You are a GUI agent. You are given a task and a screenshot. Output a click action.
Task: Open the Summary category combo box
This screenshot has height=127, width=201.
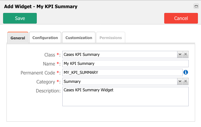pos(120,81)
